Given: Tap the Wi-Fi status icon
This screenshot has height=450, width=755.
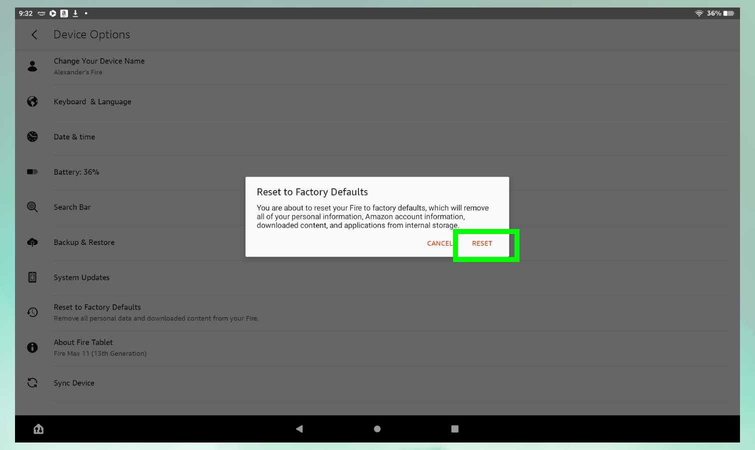Looking at the screenshot, I should (699, 13).
